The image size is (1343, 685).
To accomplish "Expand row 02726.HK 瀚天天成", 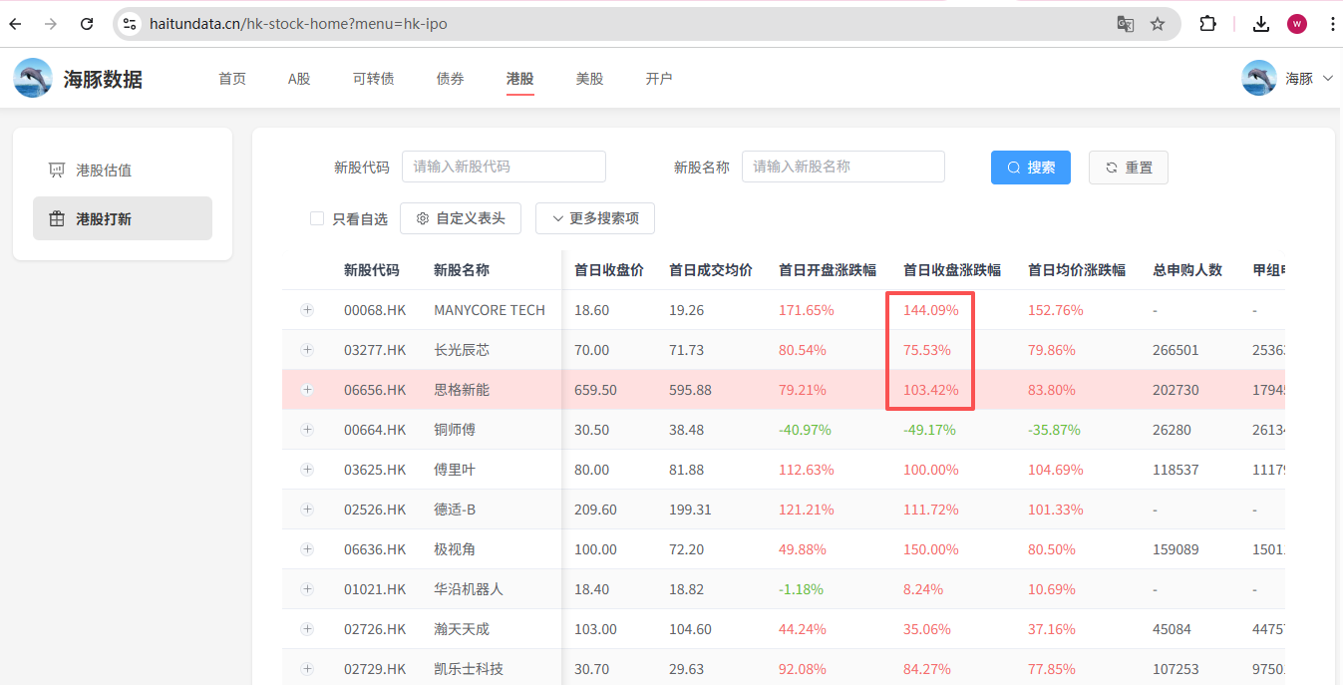I will pyautogui.click(x=307, y=629).
